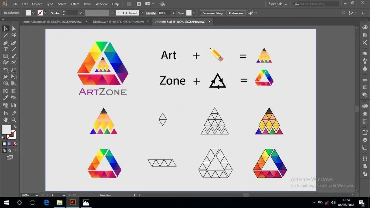Reset to default fill and stroke

click(x=3, y=138)
